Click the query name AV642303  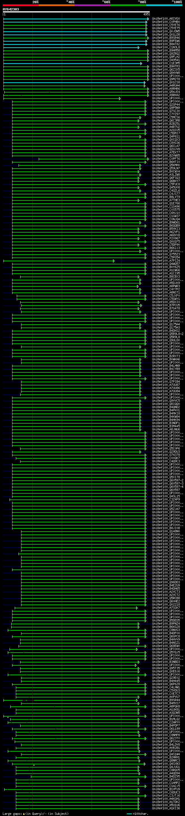[x=11, y=9]
